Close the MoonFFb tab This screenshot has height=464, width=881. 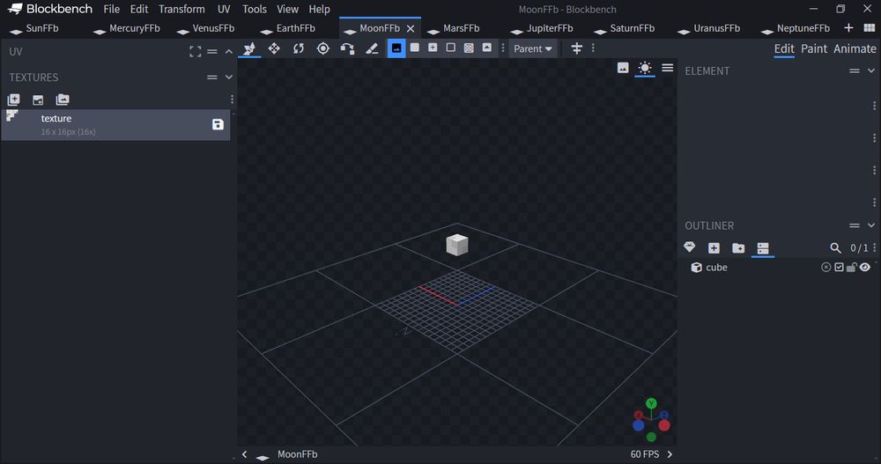tap(411, 29)
